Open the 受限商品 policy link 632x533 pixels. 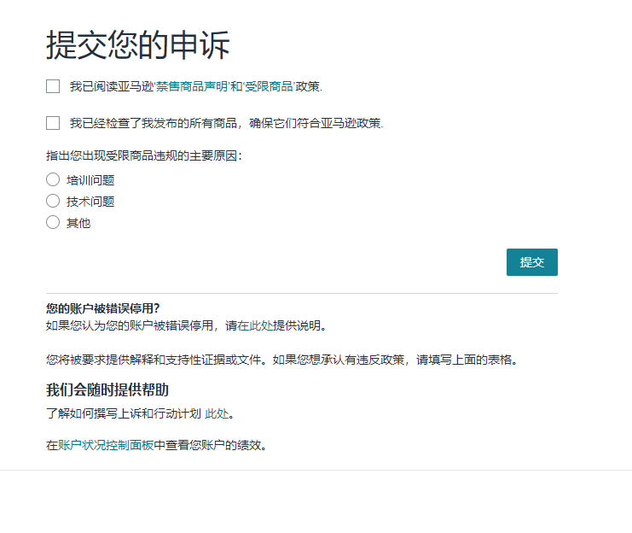coord(269,86)
